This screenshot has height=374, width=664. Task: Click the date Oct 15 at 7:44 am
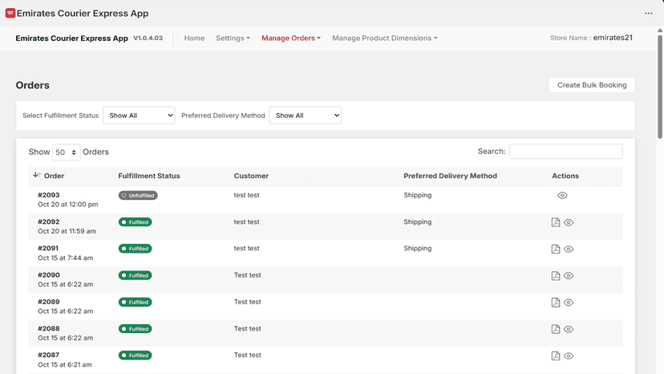tap(65, 258)
